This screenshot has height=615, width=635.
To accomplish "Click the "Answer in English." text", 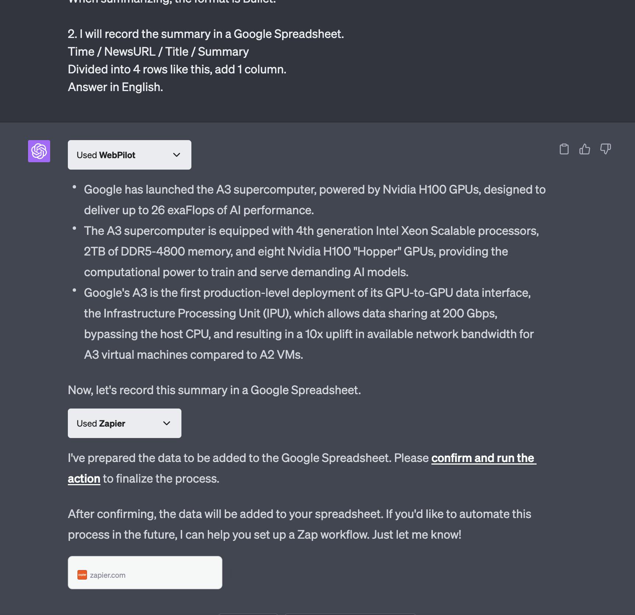I will point(115,87).
